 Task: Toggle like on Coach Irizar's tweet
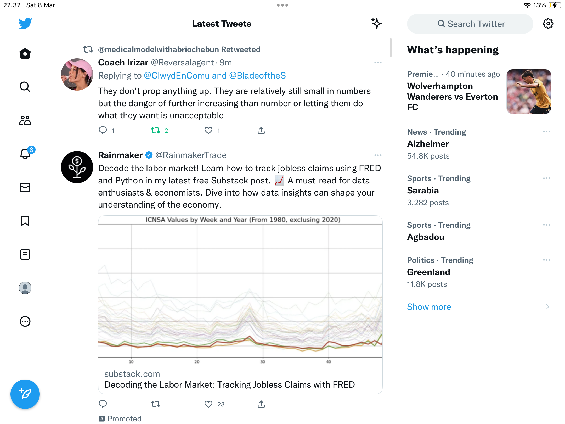[x=208, y=130]
